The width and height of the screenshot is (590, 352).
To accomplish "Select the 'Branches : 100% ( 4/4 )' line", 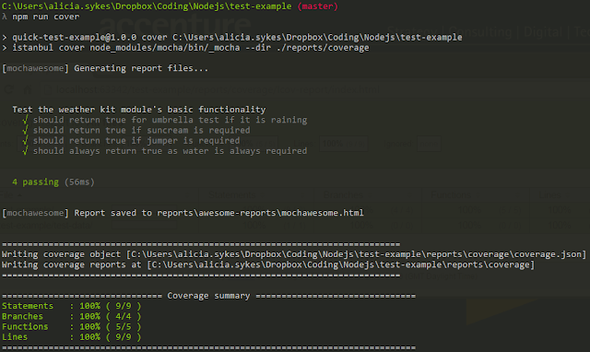I will click(x=72, y=316).
